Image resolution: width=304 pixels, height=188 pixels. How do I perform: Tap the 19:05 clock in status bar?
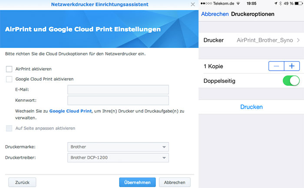click(x=251, y=3)
